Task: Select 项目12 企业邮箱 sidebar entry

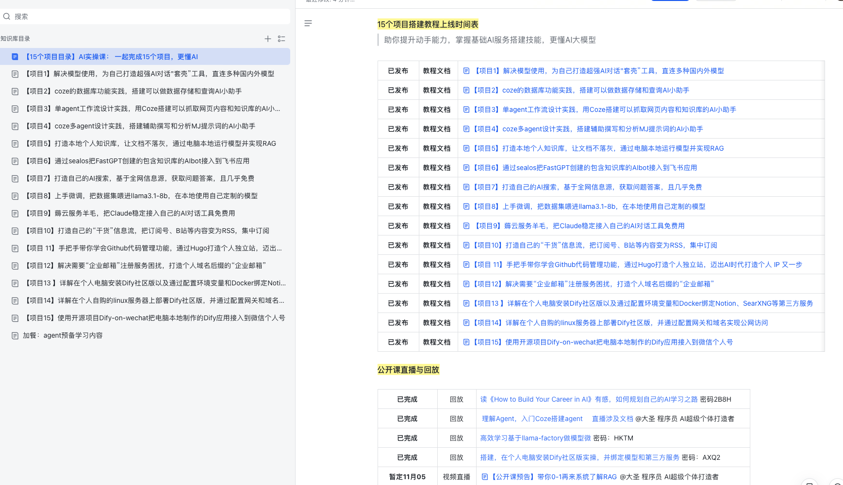Action: 145,266
